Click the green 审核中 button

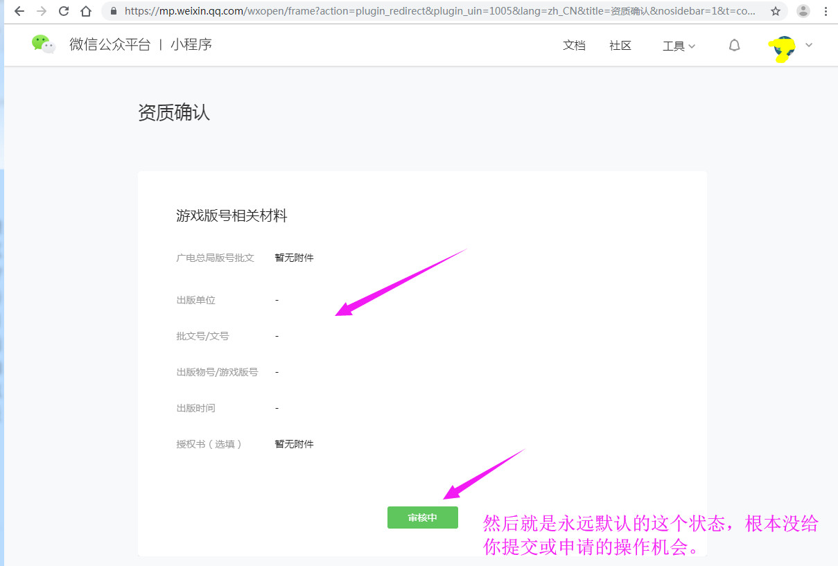[423, 518]
